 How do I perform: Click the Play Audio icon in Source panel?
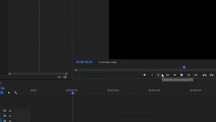pos(59,77)
